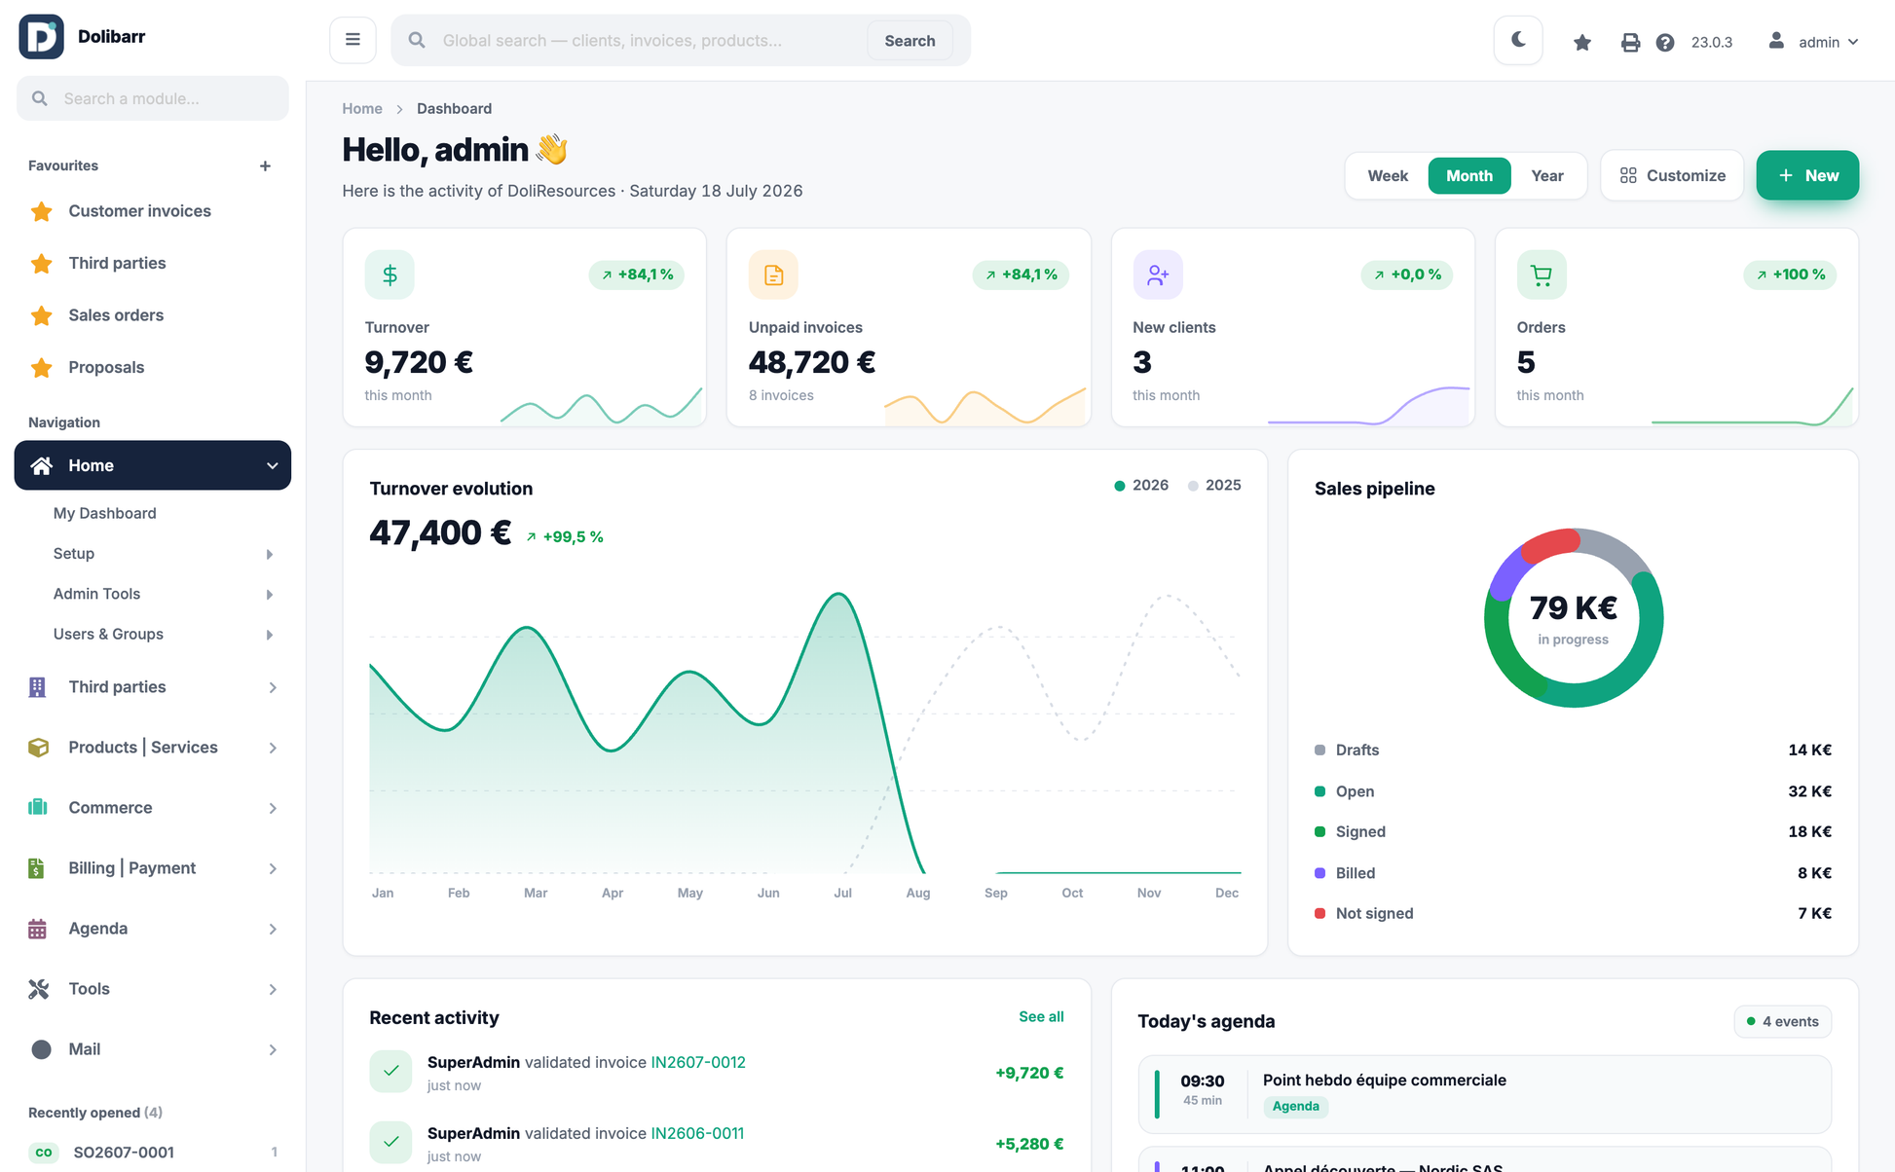The width and height of the screenshot is (1895, 1172).
Task: Open the Agenda navigation item
Action: click(x=153, y=929)
